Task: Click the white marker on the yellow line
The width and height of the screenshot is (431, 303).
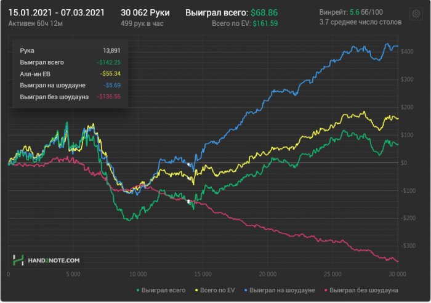Action: coord(188,178)
